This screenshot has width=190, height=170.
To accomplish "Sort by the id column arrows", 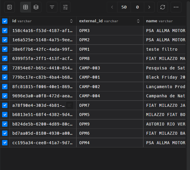I will [71, 21].
